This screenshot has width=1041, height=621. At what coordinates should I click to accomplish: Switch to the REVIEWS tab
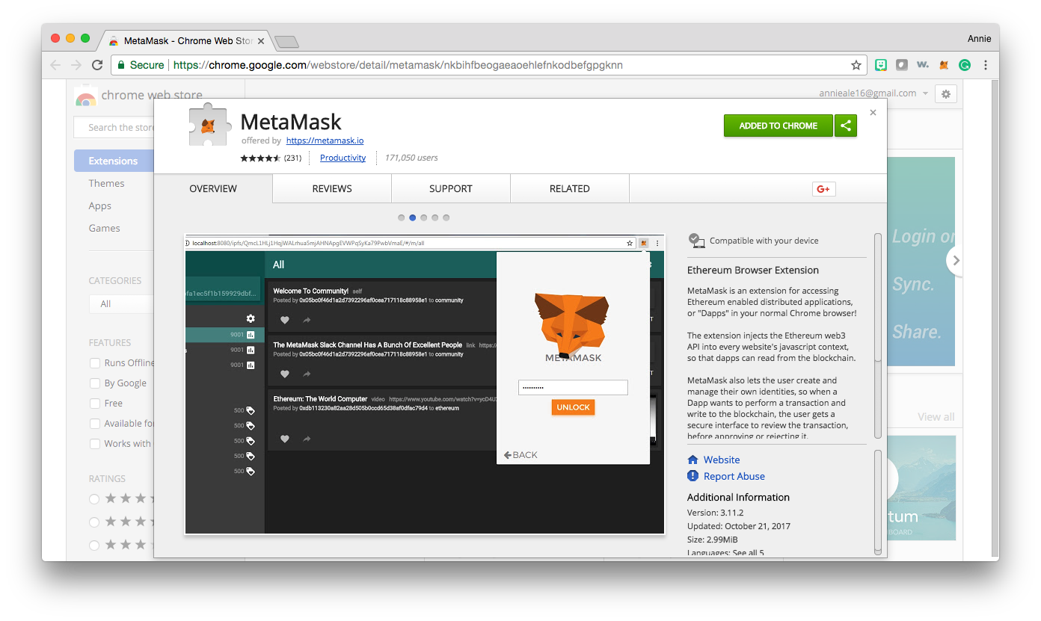(x=332, y=188)
